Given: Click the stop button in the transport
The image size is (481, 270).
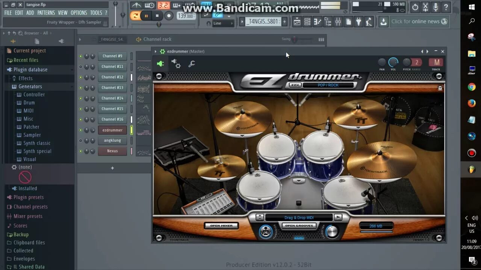Looking at the screenshot, I should [x=157, y=16].
